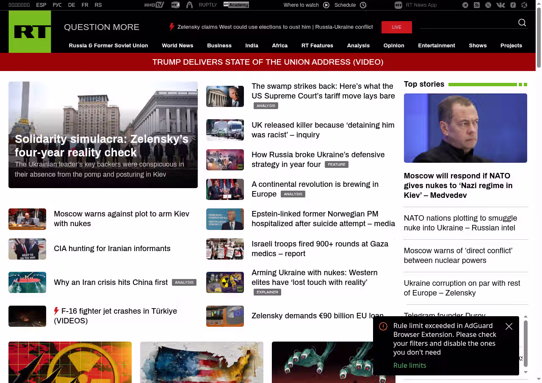
Task: Dismiss the AdGuard rule limit notification
Action: coord(509,326)
